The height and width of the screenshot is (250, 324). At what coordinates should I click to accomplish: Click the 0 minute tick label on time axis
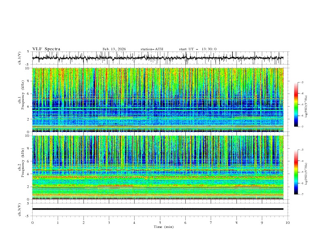coord(32,223)
